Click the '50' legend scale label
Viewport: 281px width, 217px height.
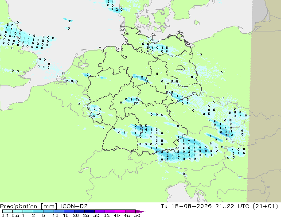137,215
